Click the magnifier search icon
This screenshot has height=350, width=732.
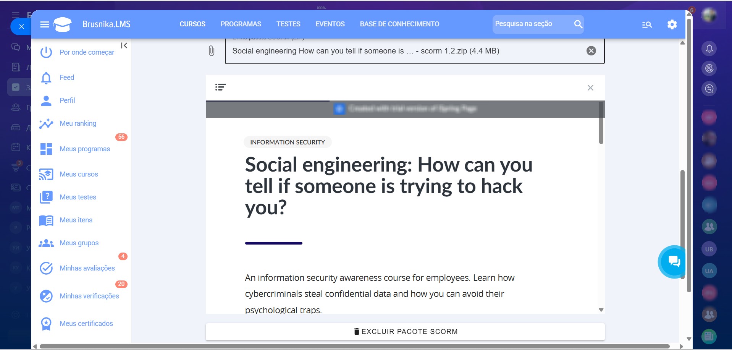[x=578, y=24]
